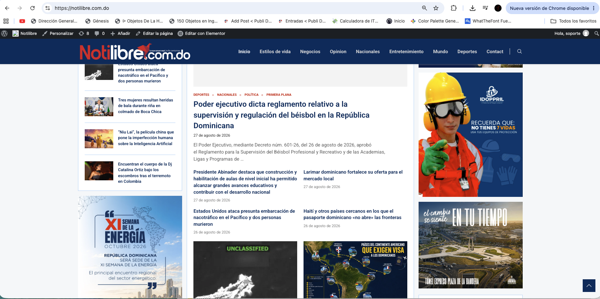
Task: Open the Niu Lai película china article
Action: pos(146,138)
